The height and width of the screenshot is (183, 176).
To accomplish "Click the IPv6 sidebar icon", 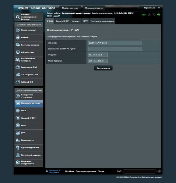I will (18, 125).
